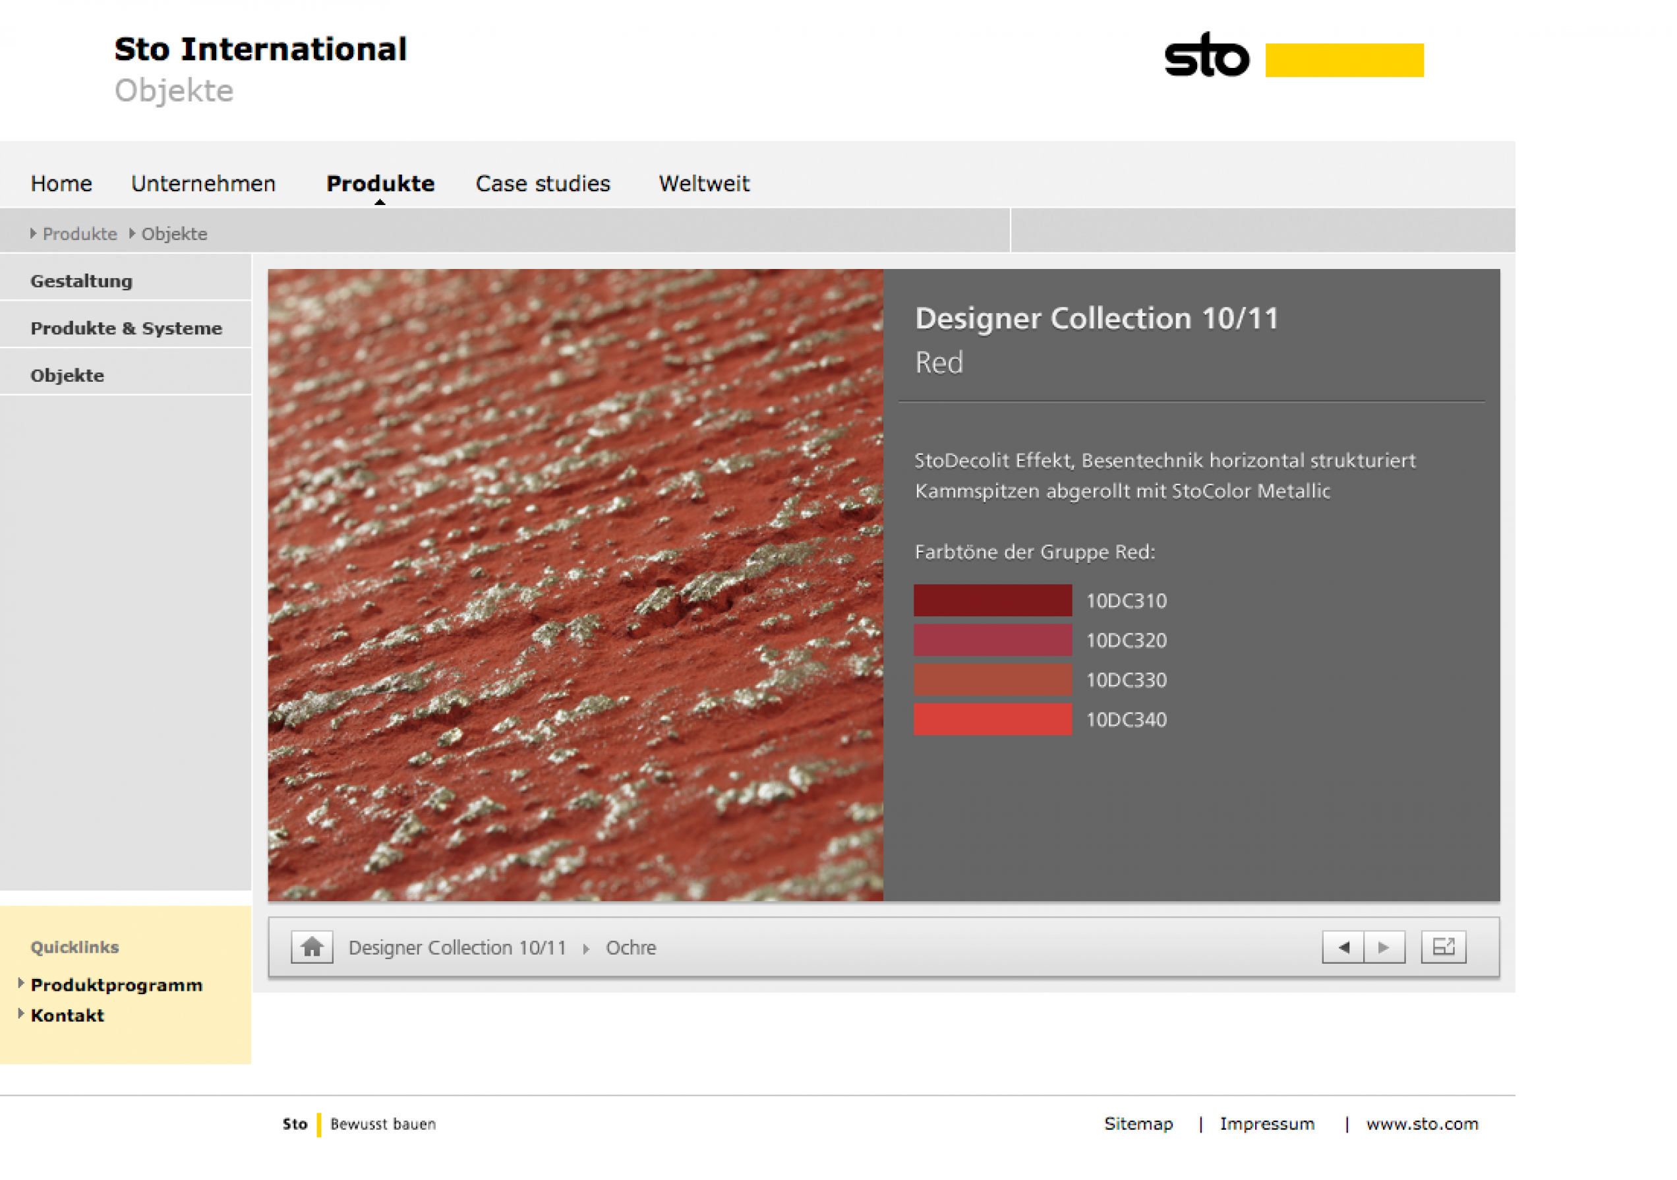Viewport: 1677px width, 1180px height.
Task: Click the arrow beside Produktprogramm
Action: pos(21,983)
